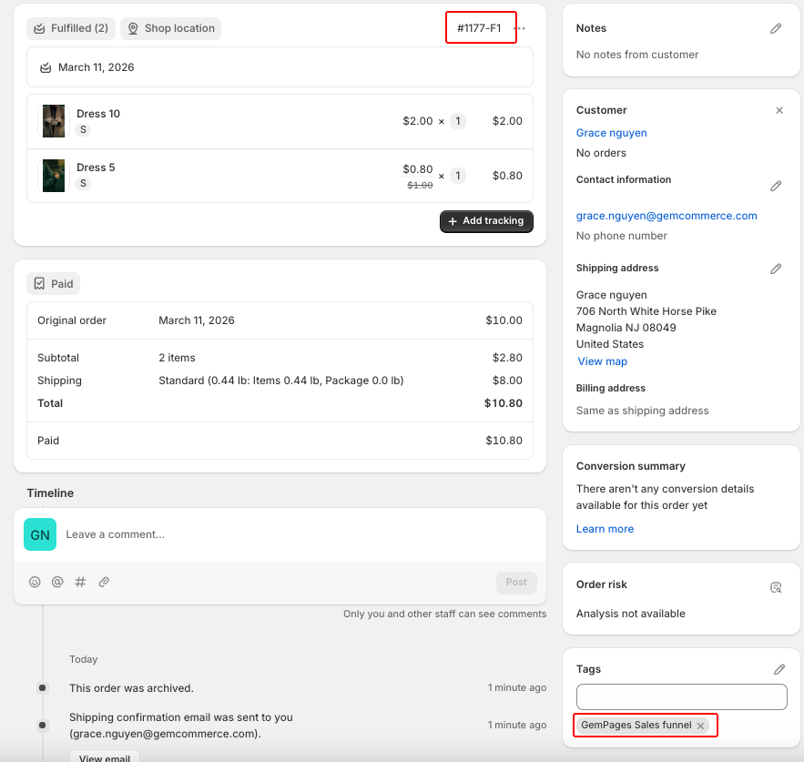Viewport: 804px width, 762px height.
Task: Remove the GemPages Sales funnel tag
Action: pos(700,726)
